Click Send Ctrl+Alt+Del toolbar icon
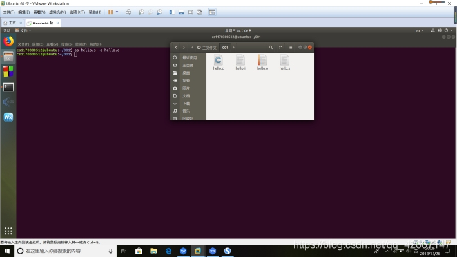457x257 pixels. [128, 12]
